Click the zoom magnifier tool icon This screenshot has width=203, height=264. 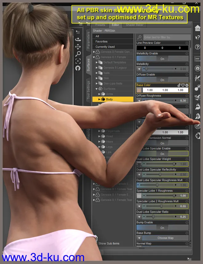pos(78,54)
